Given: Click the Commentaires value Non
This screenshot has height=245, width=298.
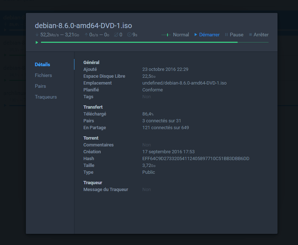Looking at the screenshot, I should click(x=147, y=145).
